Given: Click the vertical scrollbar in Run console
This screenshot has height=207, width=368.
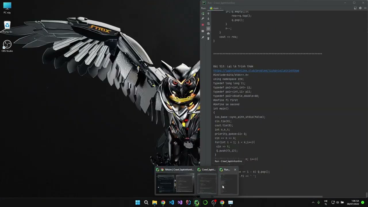Looking at the screenshot, I should 367,195.
